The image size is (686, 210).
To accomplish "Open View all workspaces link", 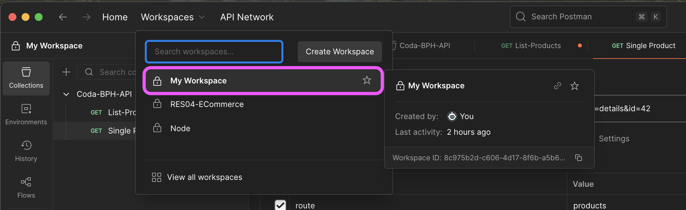I will pyautogui.click(x=204, y=177).
